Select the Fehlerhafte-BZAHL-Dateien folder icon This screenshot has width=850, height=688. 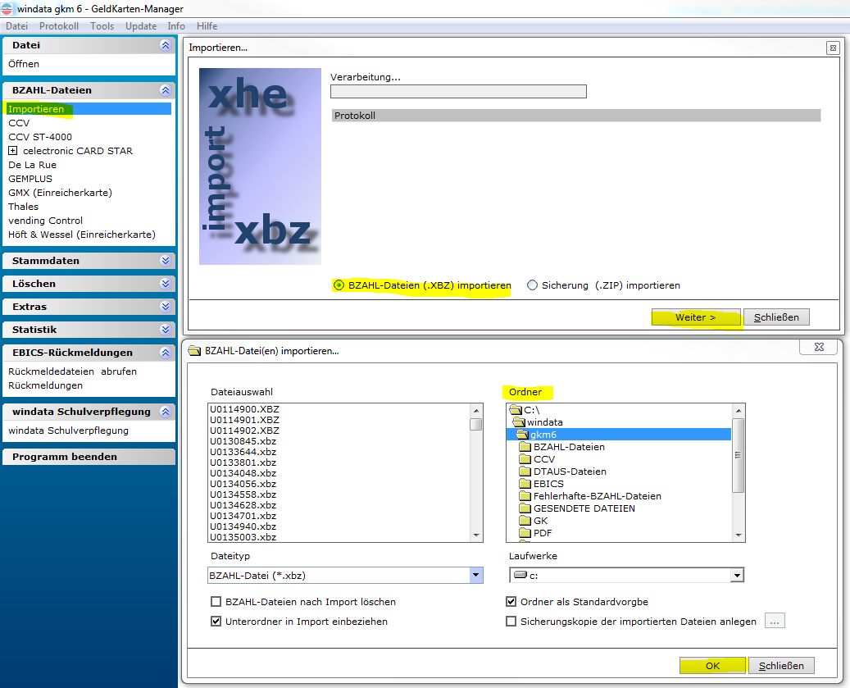pos(525,496)
